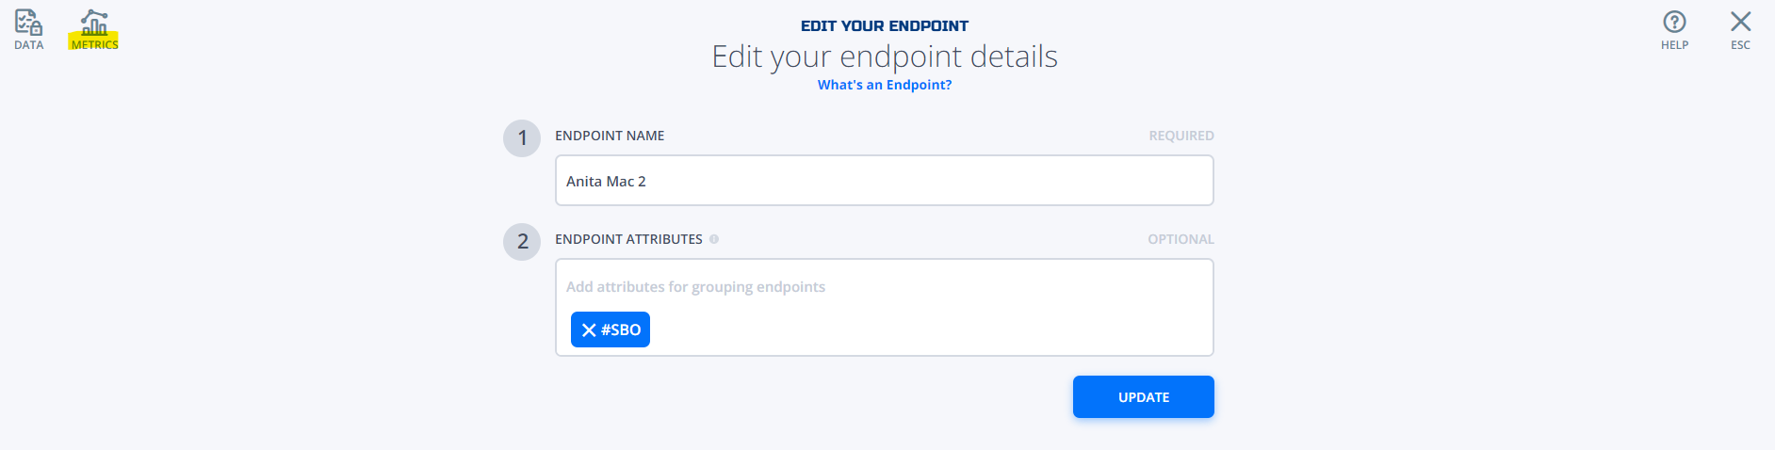This screenshot has width=1775, height=450.
Task: Show info tooltip beside Endpoint Attributes
Action: 714,239
